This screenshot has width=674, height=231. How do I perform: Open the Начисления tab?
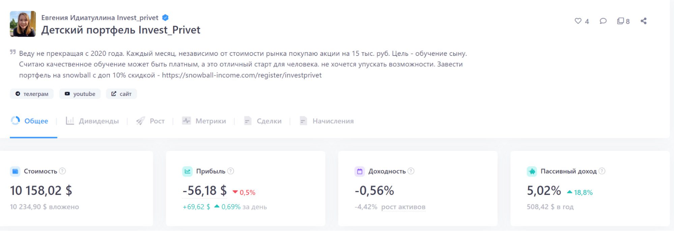[x=327, y=121]
